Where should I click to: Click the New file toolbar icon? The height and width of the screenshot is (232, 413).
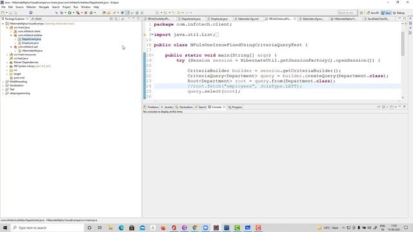pos(3,13)
